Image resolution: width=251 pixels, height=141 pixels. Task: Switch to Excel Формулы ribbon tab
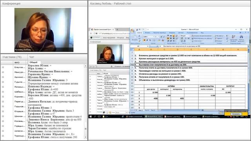pyautogui.click(x=172, y=33)
